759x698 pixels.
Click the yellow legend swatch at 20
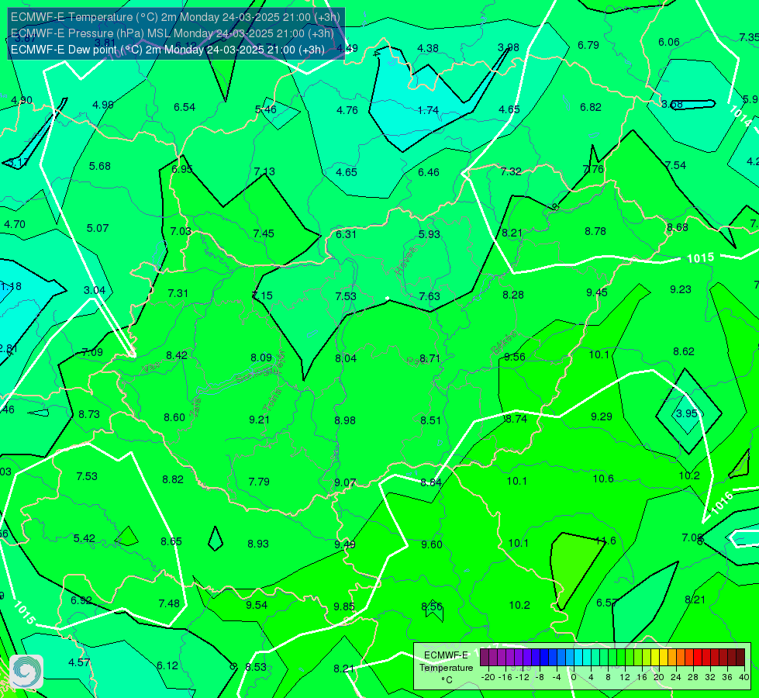pos(655,658)
